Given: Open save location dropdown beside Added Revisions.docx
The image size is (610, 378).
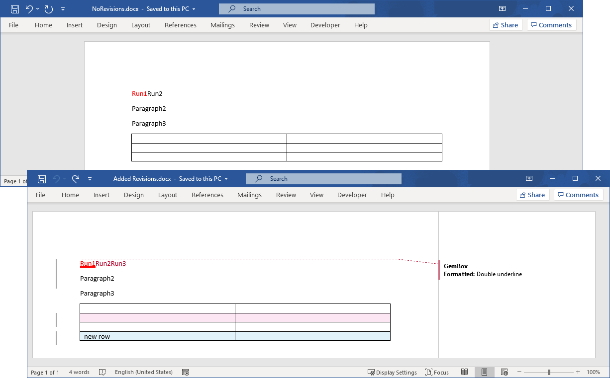Looking at the screenshot, I should pos(226,179).
